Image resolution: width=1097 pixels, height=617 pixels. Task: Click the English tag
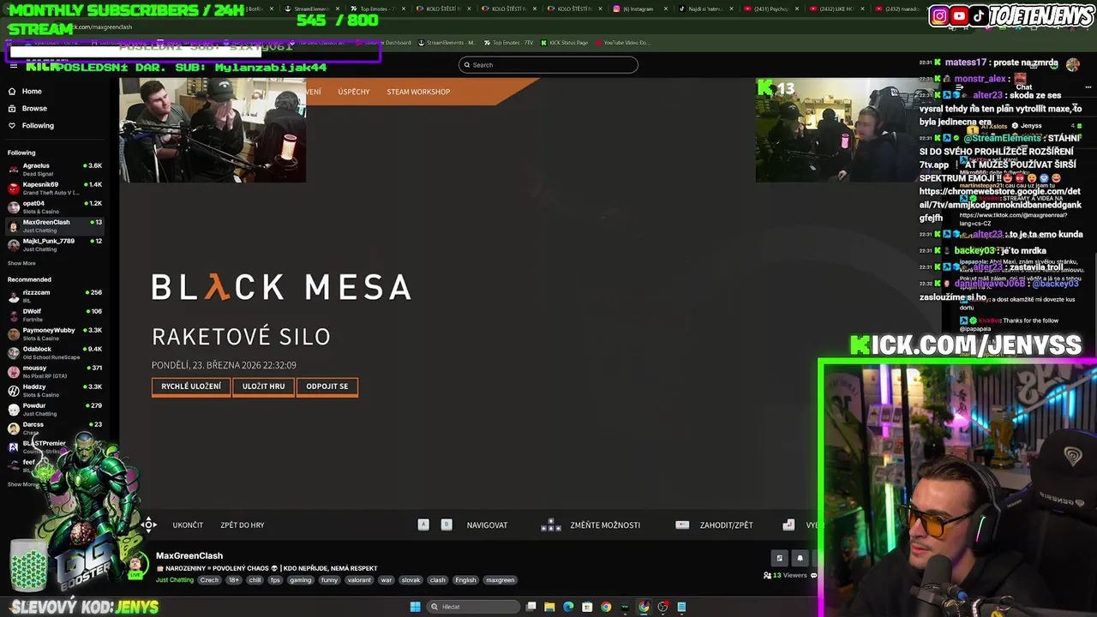[x=465, y=580]
